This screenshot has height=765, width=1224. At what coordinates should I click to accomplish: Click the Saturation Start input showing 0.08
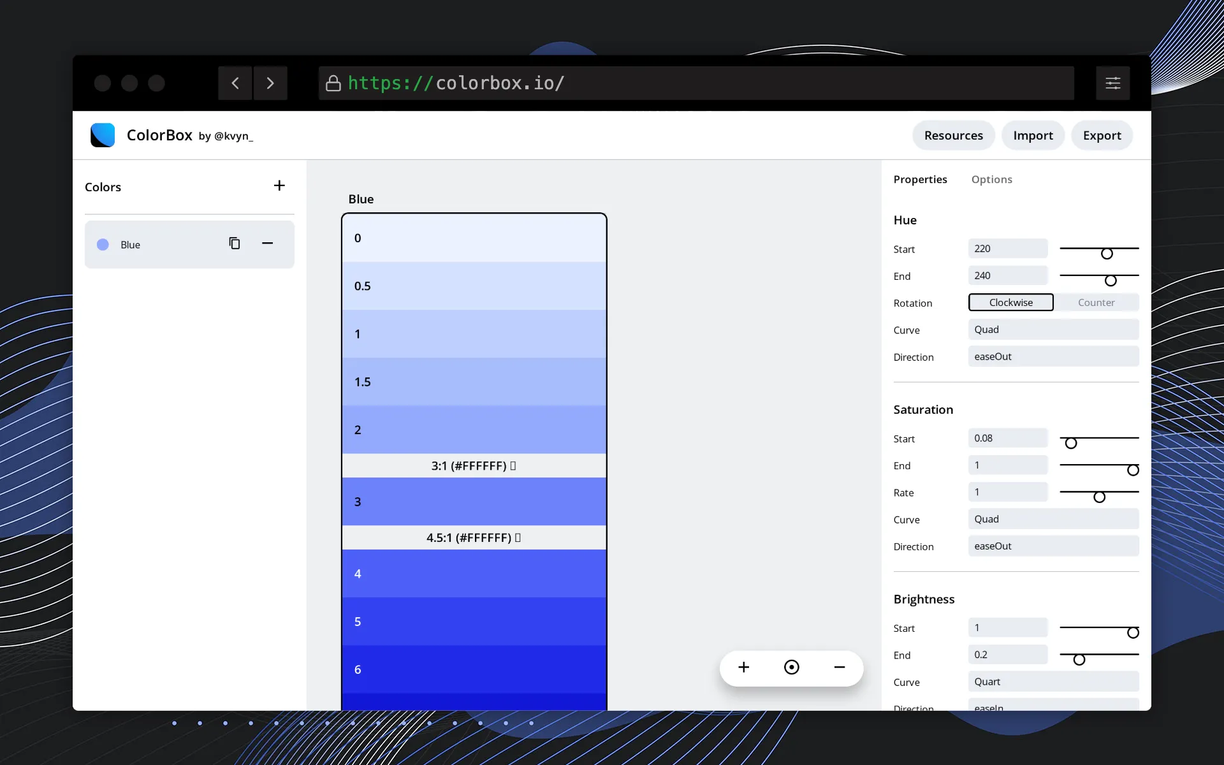pyautogui.click(x=1008, y=438)
